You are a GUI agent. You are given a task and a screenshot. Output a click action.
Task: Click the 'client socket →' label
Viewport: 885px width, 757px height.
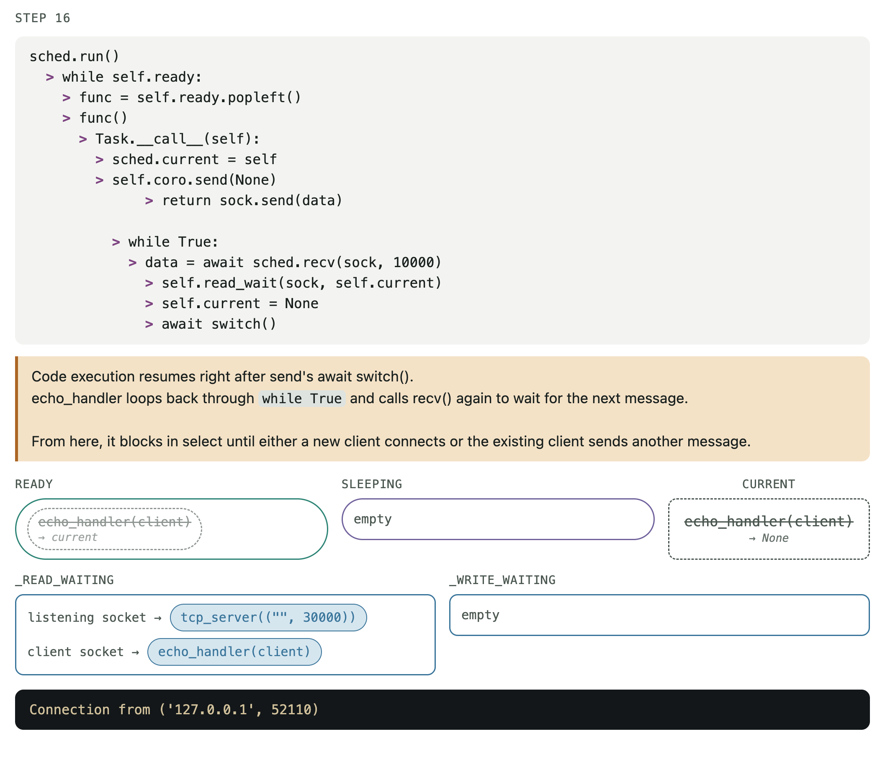83,651
